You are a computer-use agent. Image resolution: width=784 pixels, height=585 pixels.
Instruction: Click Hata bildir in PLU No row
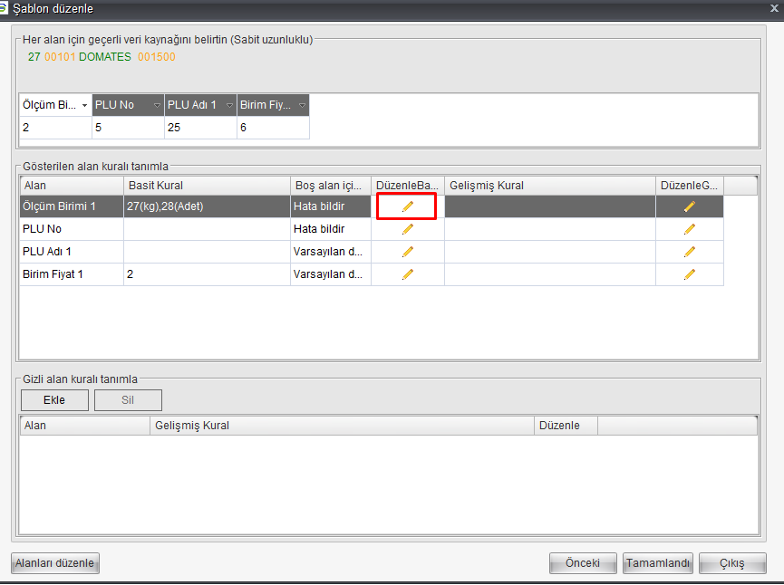pos(331,229)
